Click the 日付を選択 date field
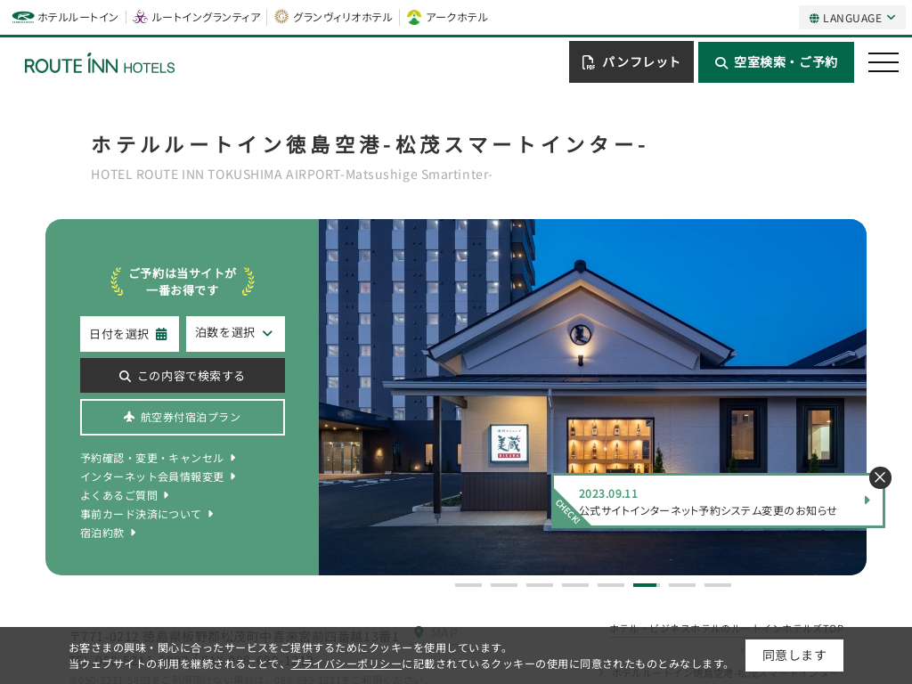This screenshot has width=912, height=684. coord(129,334)
